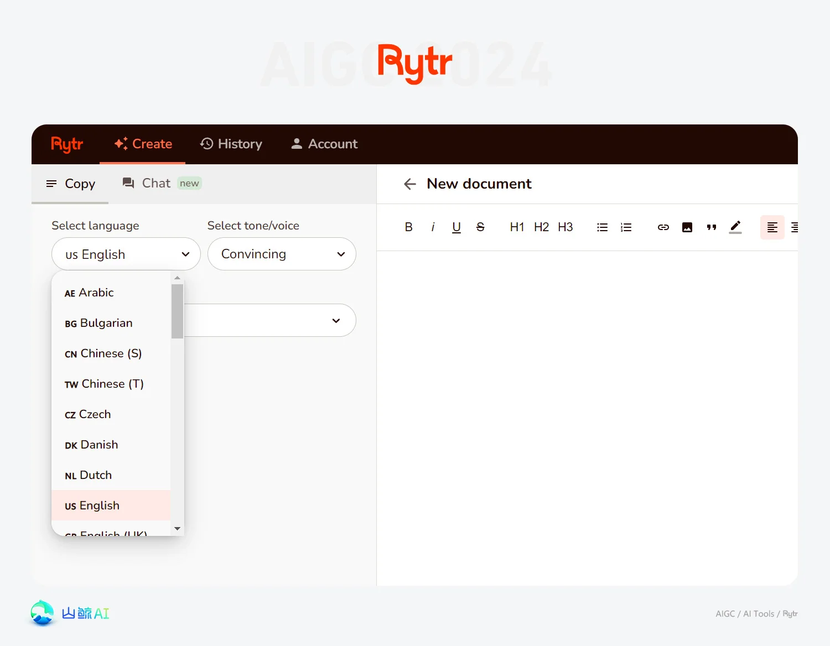The image size is (830, 646).
Task: Apply strikethrough formatting
Action: pyautogui.click(x=480, y=227)
